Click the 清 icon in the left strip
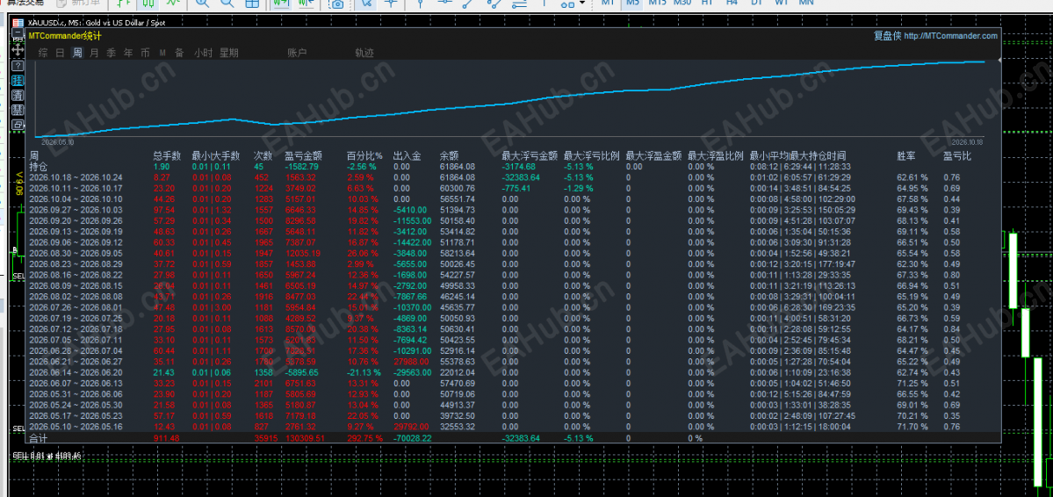 [18, 95]
